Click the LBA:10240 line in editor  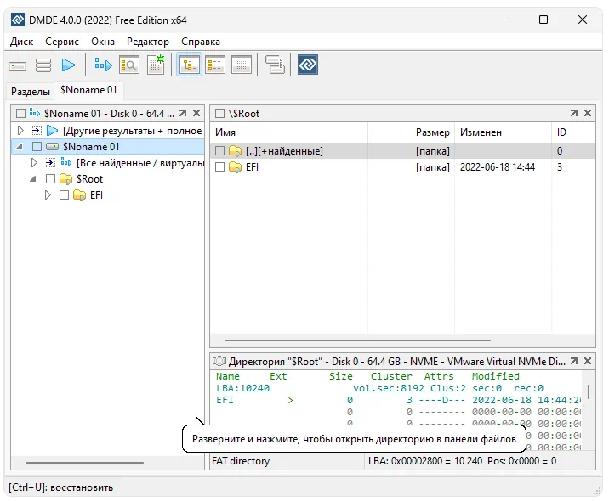click(242, 388)
